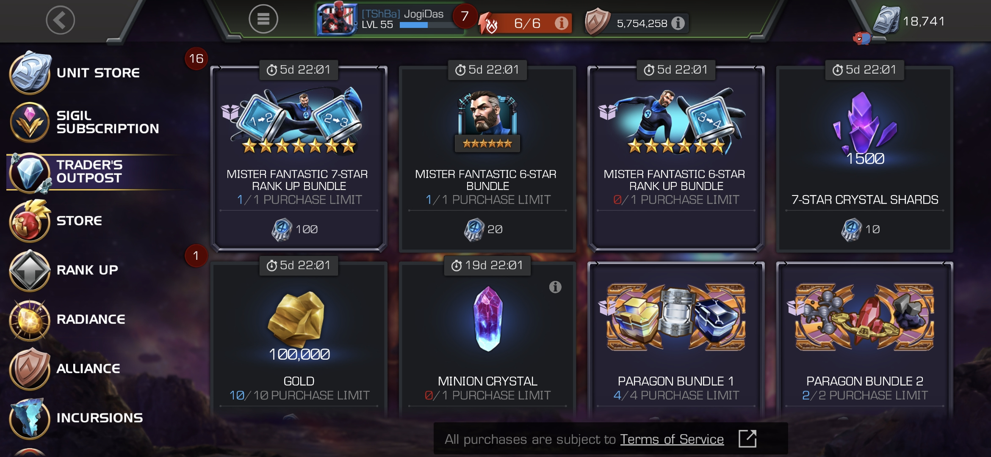Viewport: 991px width, 457px height.
Task: Open the hamburger main menu
Action: [x=263, y=19]
